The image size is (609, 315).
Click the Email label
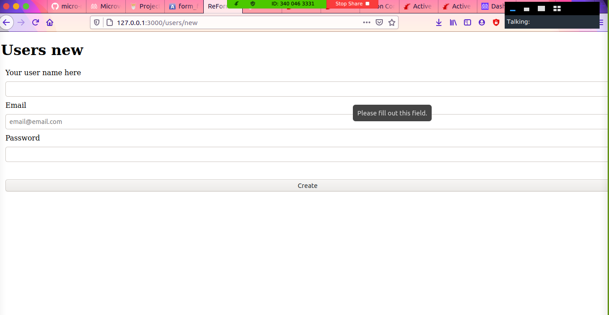[x=16, y=105]
